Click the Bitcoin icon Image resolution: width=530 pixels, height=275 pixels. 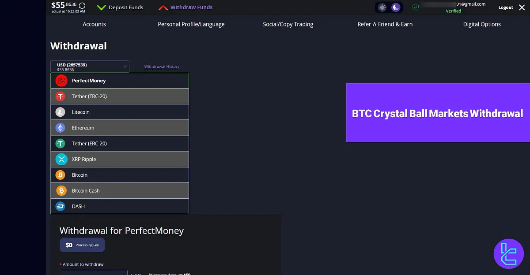point(61,175)
